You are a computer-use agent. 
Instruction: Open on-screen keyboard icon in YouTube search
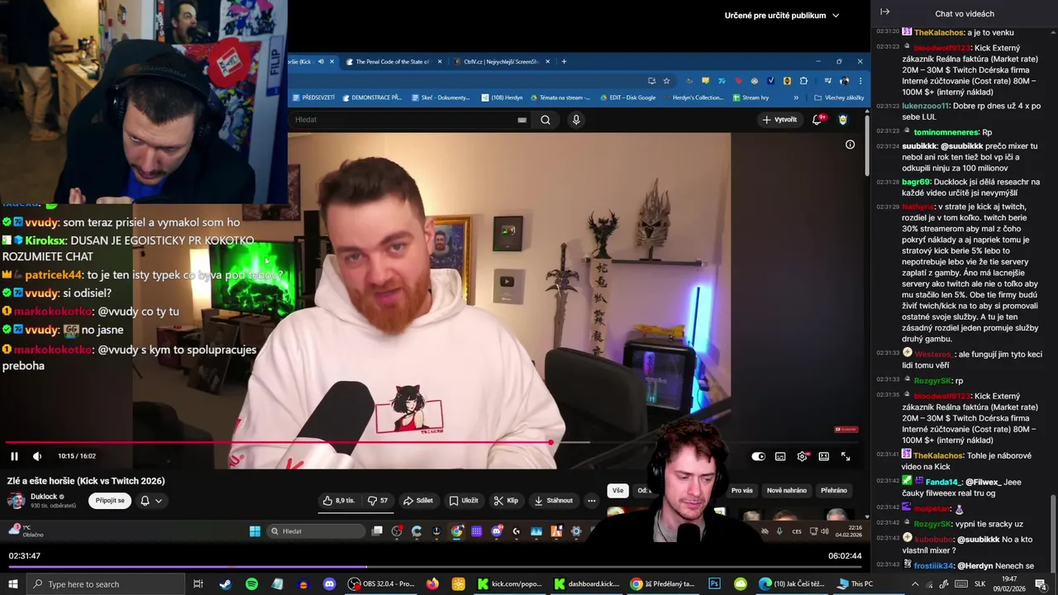522,120
